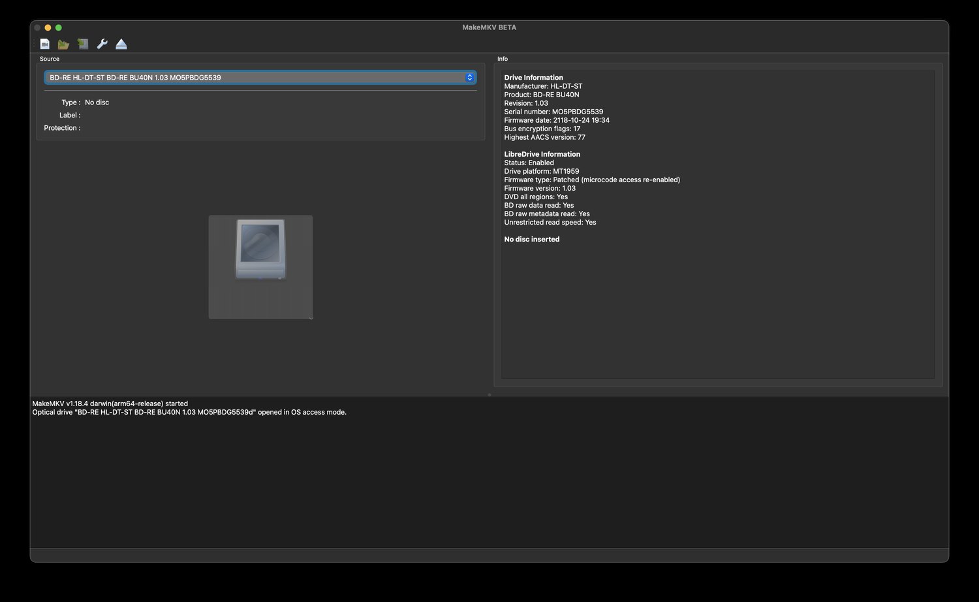Click the Open files toolbar icon
The width and height of the screenshot is (979, 602).
click(44, 44)
